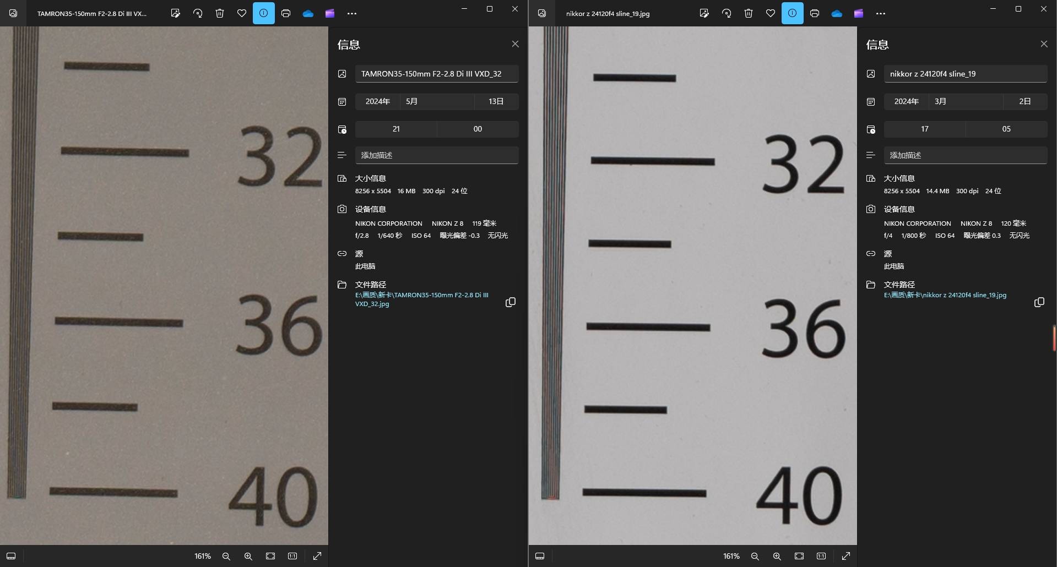Delete the Tamron photo

(220, 13)
